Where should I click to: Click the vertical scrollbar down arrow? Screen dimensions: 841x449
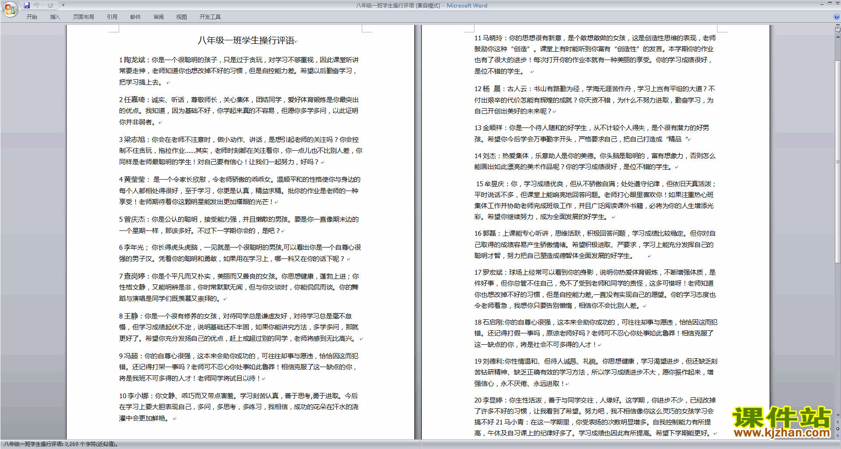(x=838, y=415)
